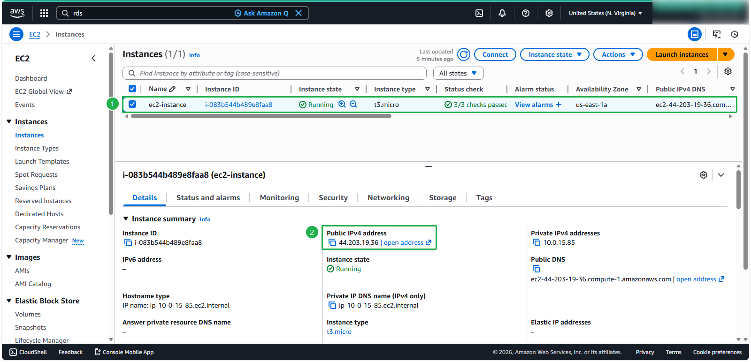
Task: Edit the Name column with pencil icon
Action: click(x=172, y=89)
